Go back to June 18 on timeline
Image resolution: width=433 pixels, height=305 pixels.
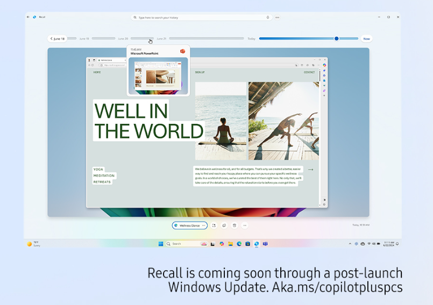[56, 39]
